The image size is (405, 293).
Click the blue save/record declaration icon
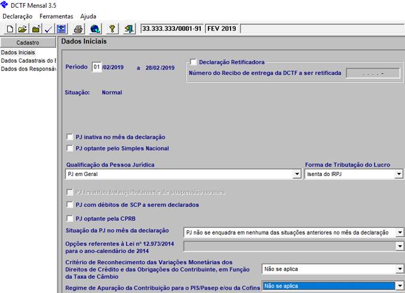click(x=61, y=29)
